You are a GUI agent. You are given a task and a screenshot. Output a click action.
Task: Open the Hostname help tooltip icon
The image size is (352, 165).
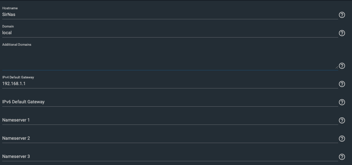click(x=342, y=15)
